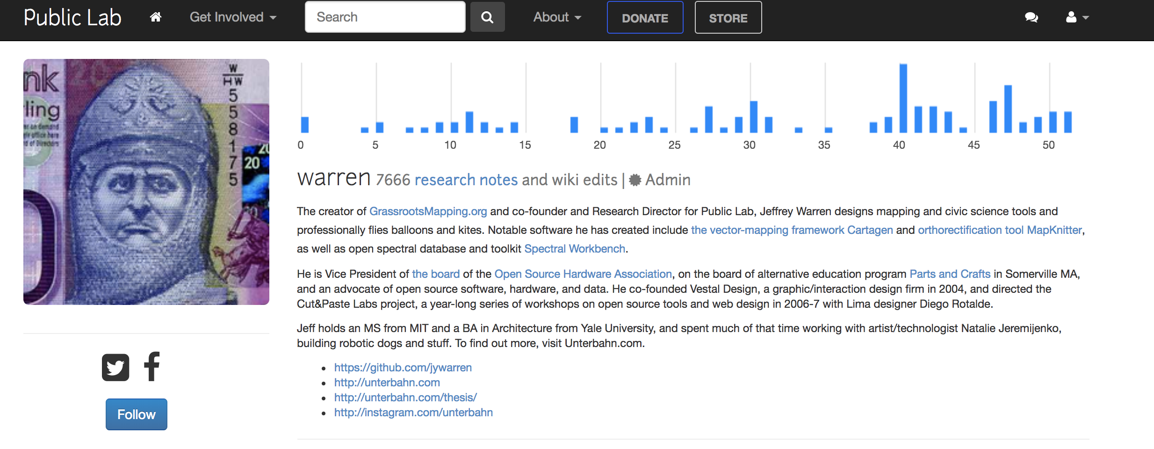
Task: Open the http://unterbahn.com link
Action: point(387,383)
